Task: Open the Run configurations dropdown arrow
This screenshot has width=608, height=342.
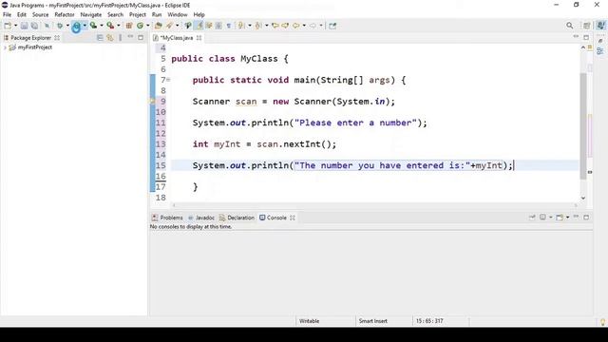Action: click(85, 26)
